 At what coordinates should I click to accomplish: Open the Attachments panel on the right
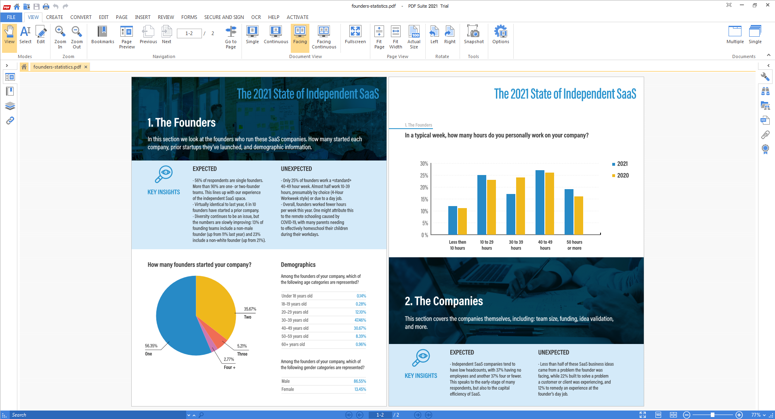pyautogui.click(x=765, y=134)
